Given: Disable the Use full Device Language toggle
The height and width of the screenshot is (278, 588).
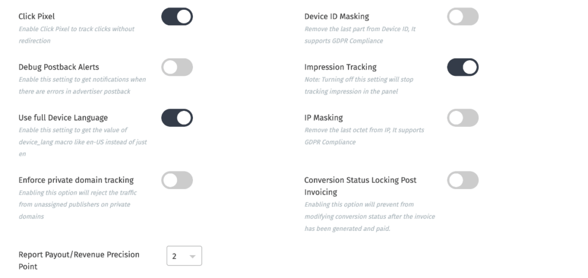Looking at the screenshot, I should click(x=177, y=118).
